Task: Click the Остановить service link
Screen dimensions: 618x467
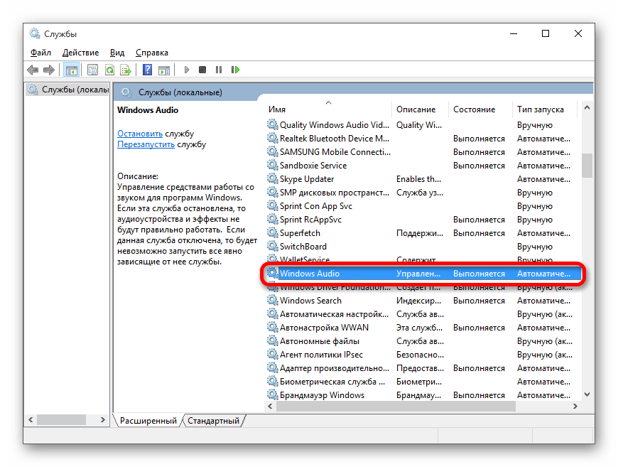Action: point(140,134)
